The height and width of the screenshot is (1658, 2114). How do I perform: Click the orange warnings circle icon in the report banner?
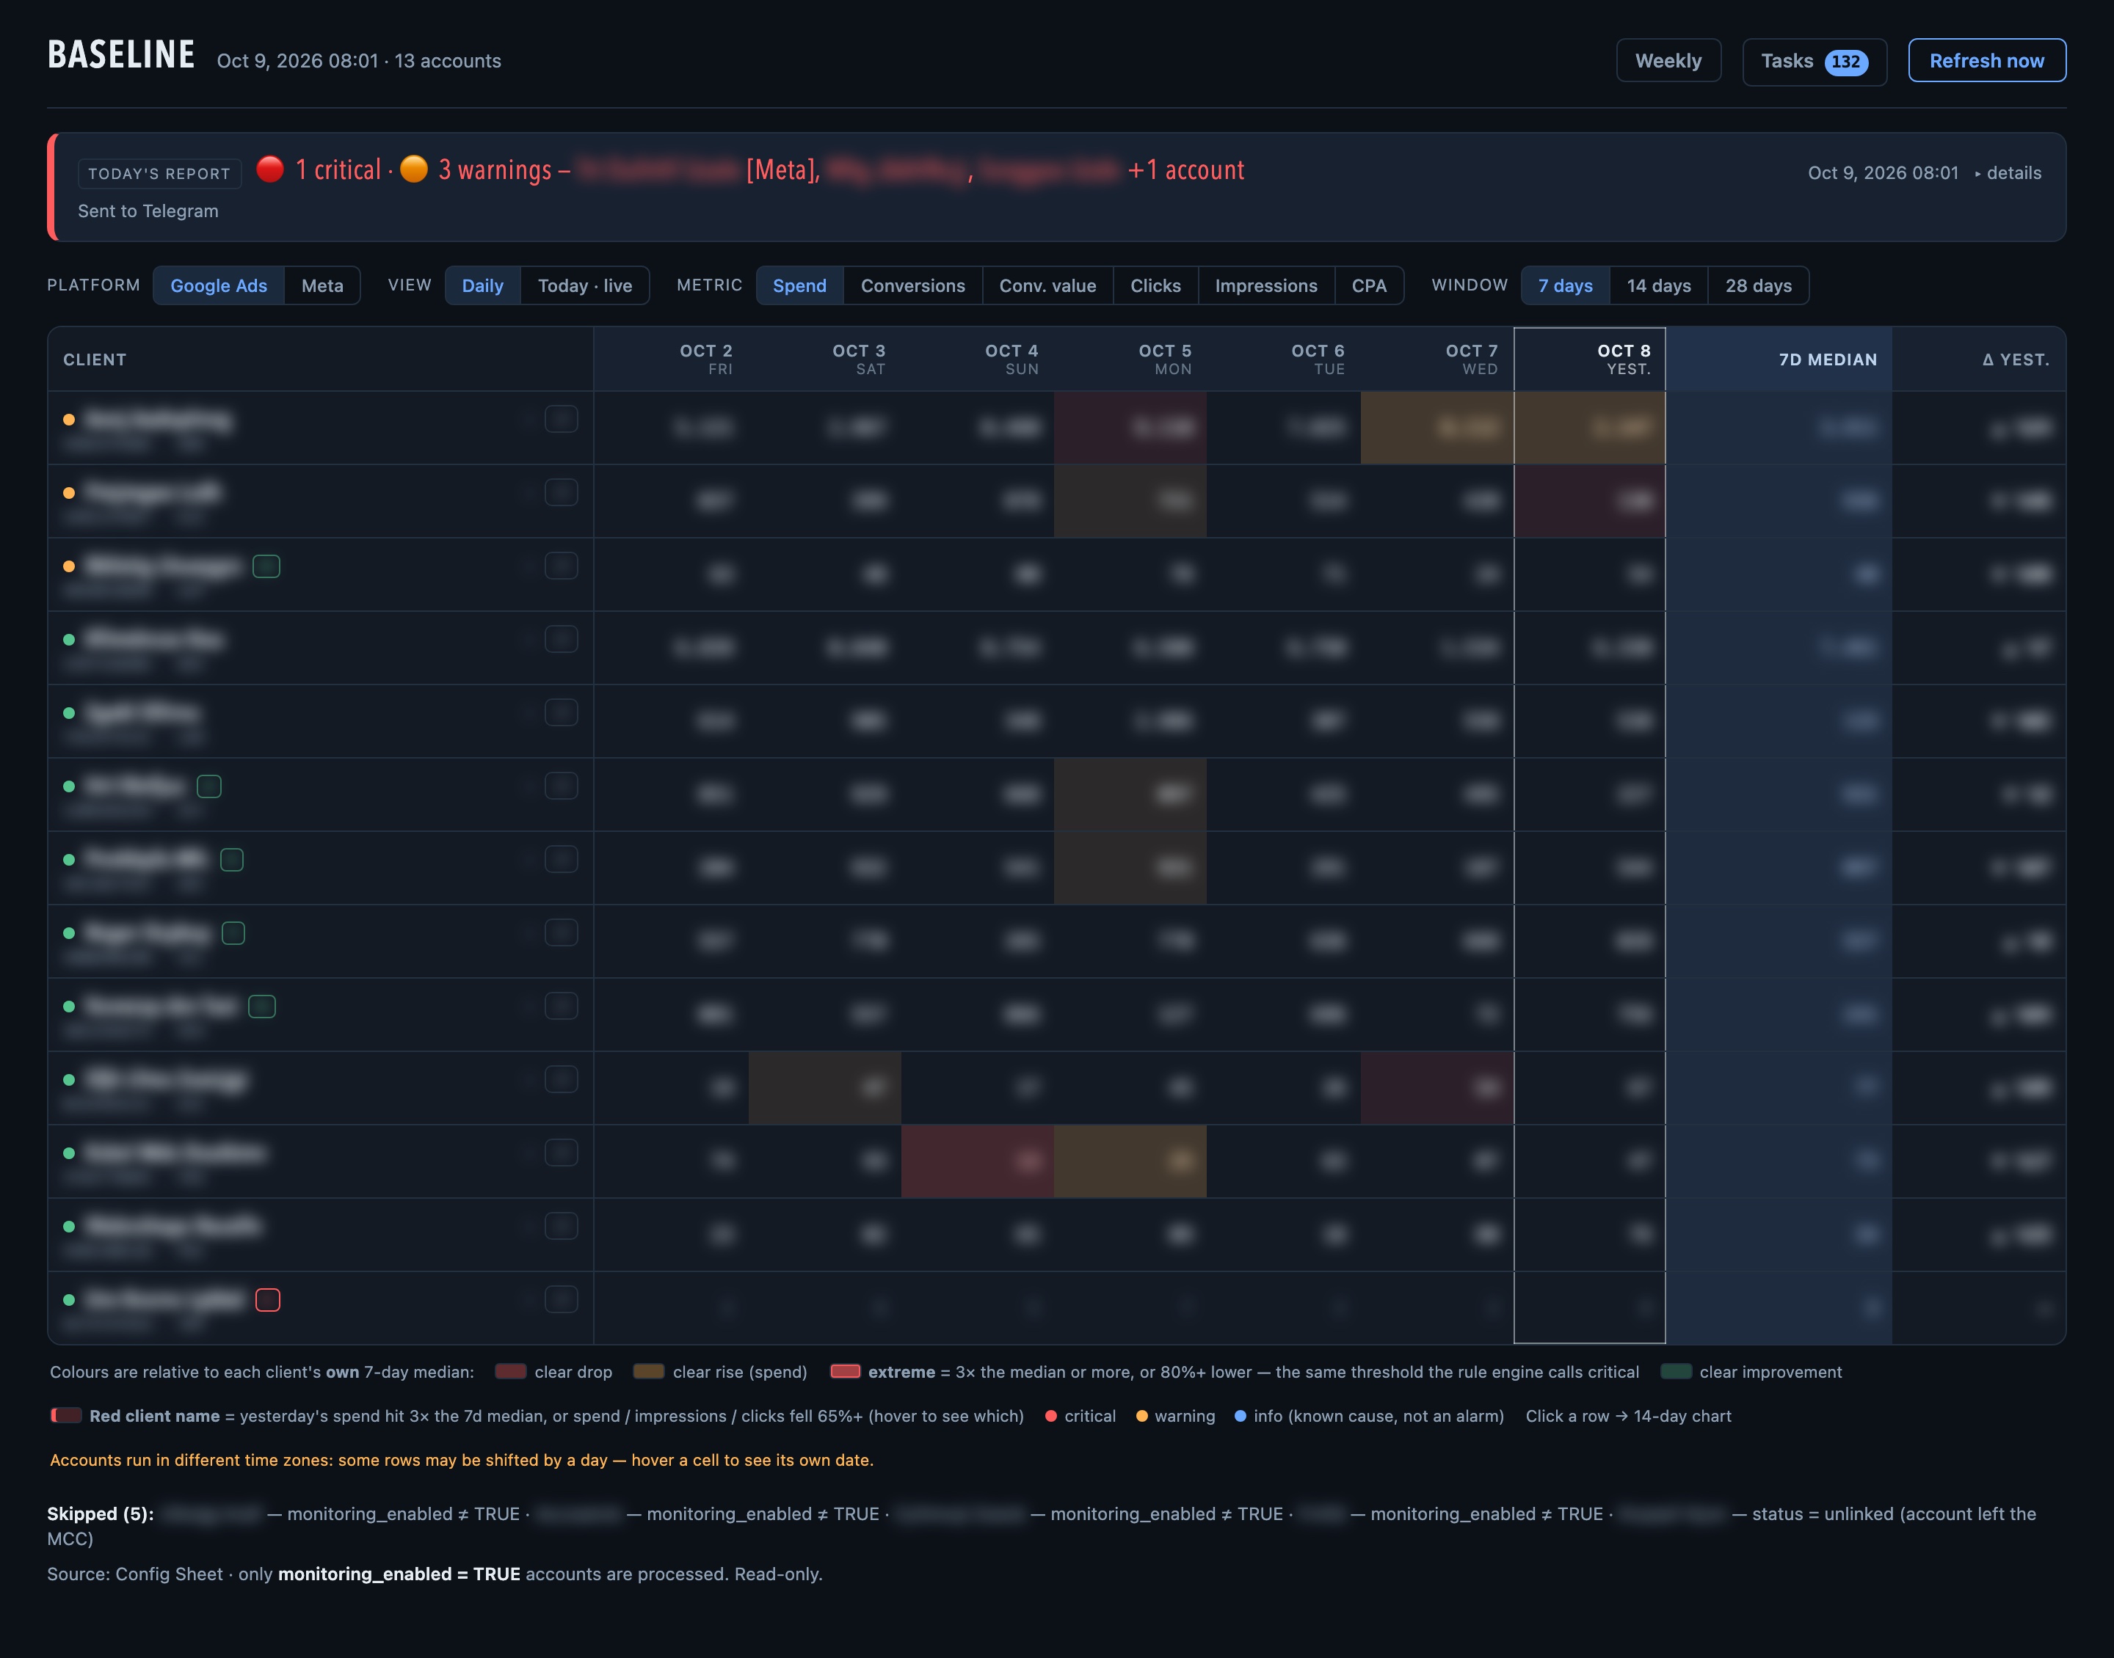pyautogui.click(x=414, y=169)
